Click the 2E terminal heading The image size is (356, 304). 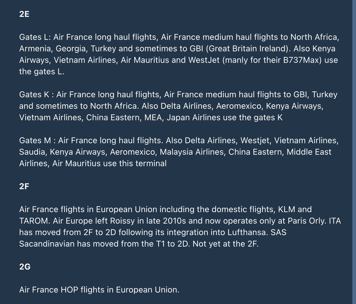point(24,14)
